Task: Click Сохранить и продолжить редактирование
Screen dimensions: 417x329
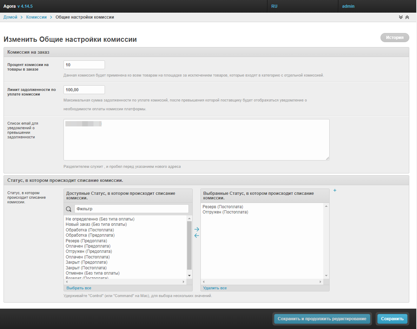Action: pyautogui.click(x=322, y=319)
